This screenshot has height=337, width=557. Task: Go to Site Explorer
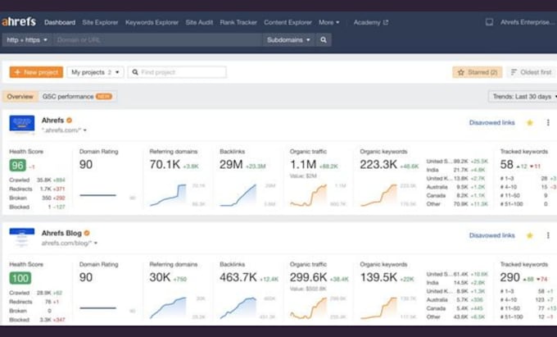100,22
